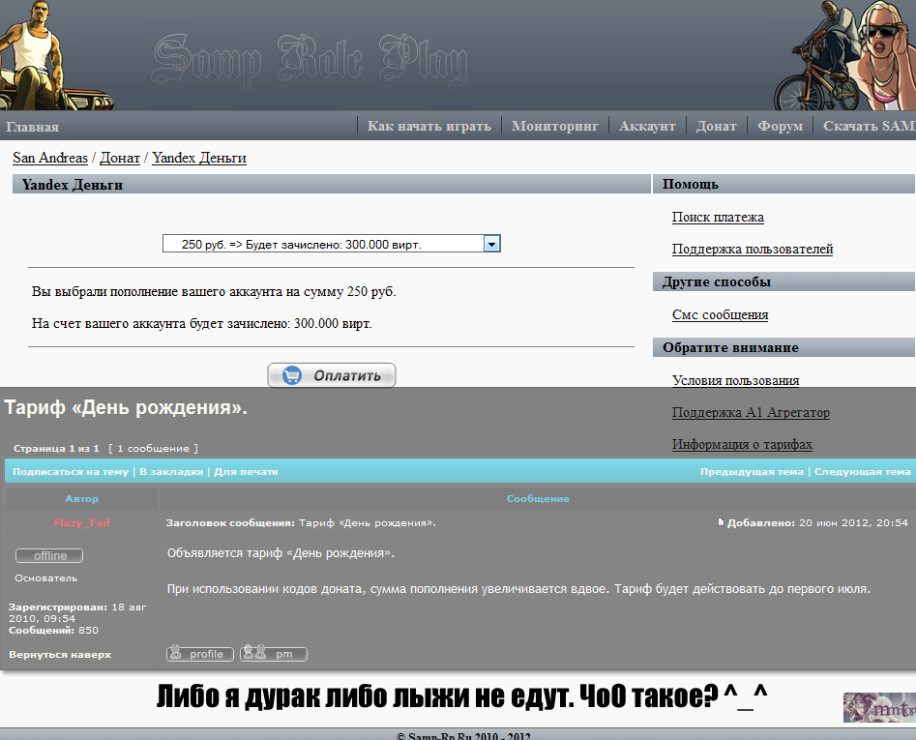This screenshot has height=740, width=916.
Task: Open Как начать играть page
Action: pos(428,126)
